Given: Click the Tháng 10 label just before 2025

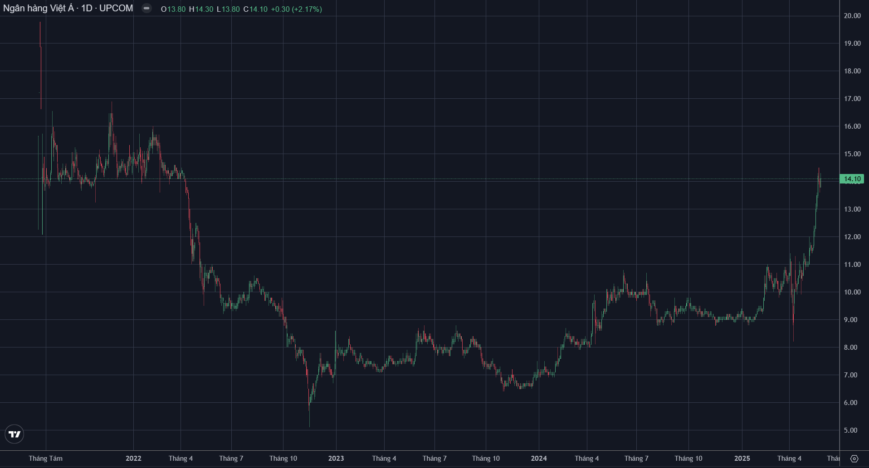Looking at the screenshot, I should tap(688, 458).
